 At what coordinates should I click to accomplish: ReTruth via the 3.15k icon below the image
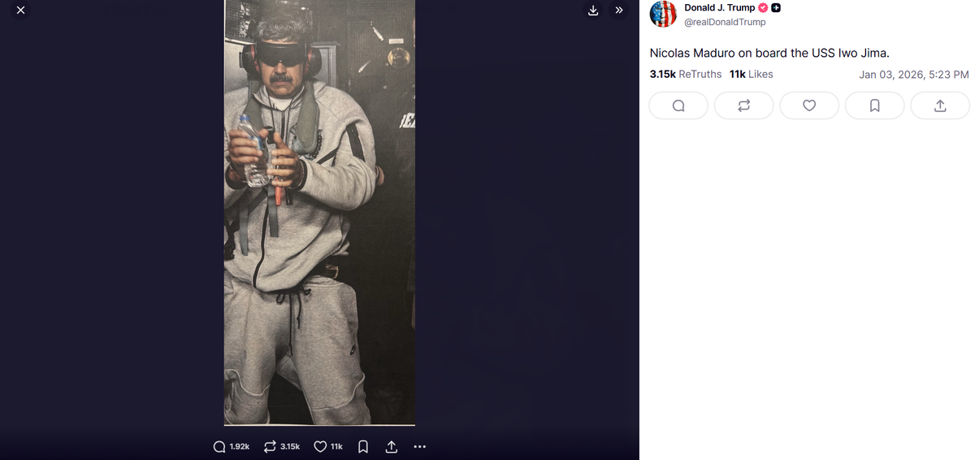pyautogui.click(x=283, y=446)
